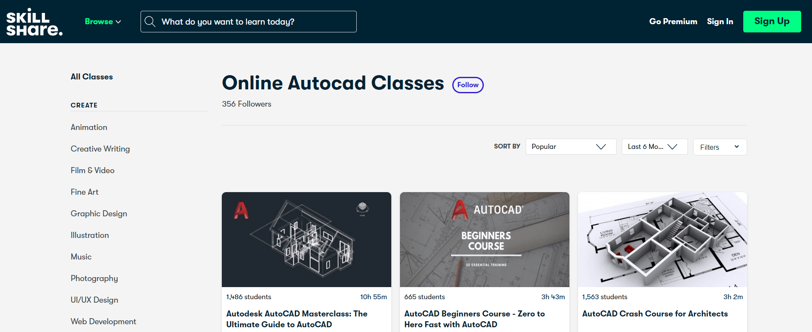
Task: Click the green Sign Up button
Action: click(772, 22)
